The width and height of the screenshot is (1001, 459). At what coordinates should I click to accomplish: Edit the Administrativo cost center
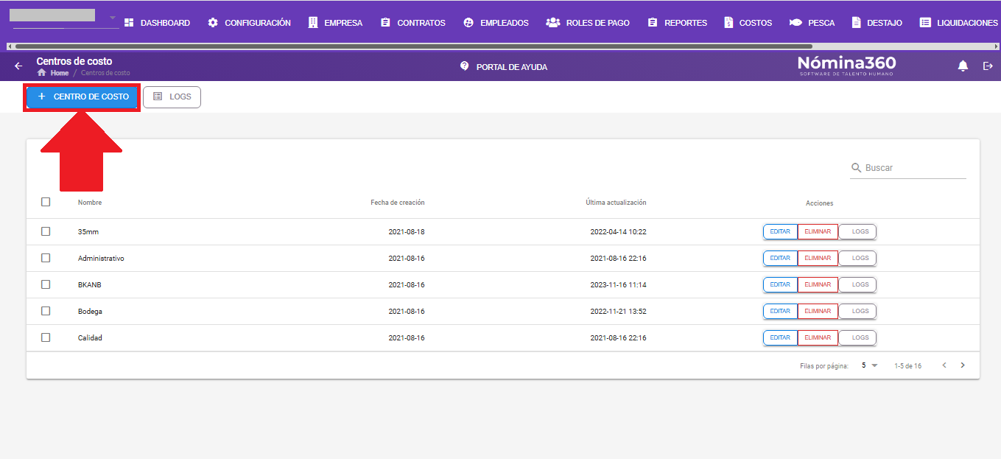[780, 258]
